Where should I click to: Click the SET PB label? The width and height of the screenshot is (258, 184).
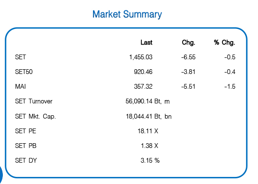click(26, 146)
